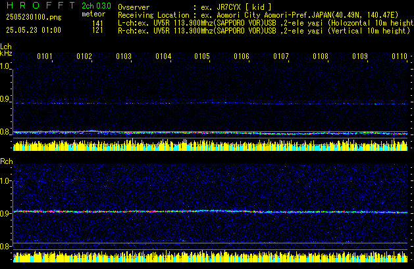Click the Rch strong carrier line at 0.9 kHz
Viewport: 414px width, 269px height.
210,211
